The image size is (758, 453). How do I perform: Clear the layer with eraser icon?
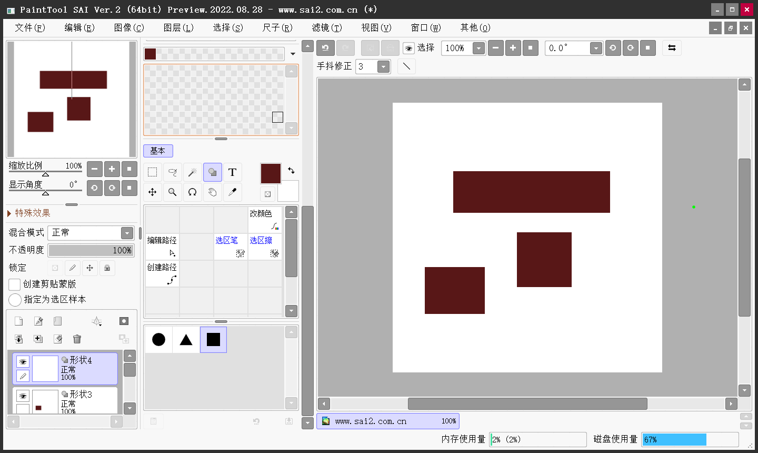coord(57,339)
